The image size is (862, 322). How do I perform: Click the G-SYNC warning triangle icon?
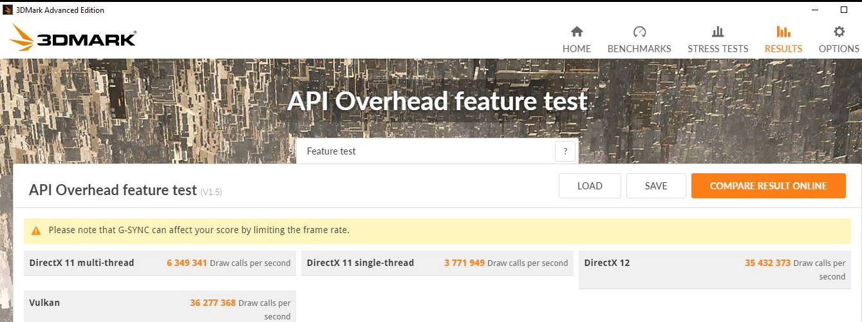tap(36, 230)
